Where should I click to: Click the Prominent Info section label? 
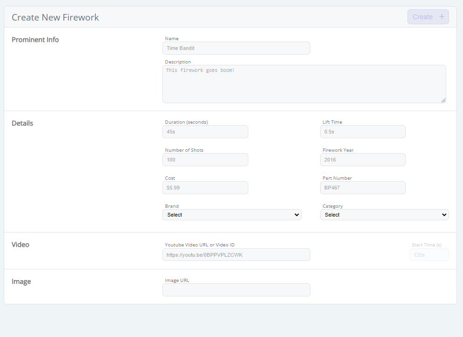coord(35,40)
